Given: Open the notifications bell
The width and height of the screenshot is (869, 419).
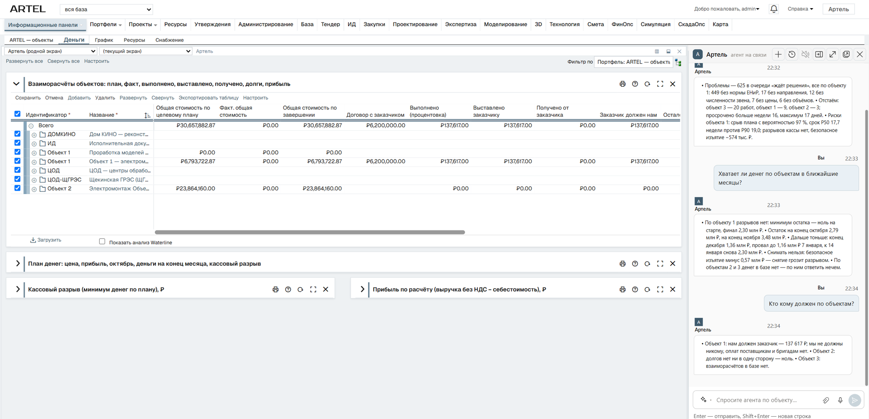Looking at the screenshot, I should [773, 9].
